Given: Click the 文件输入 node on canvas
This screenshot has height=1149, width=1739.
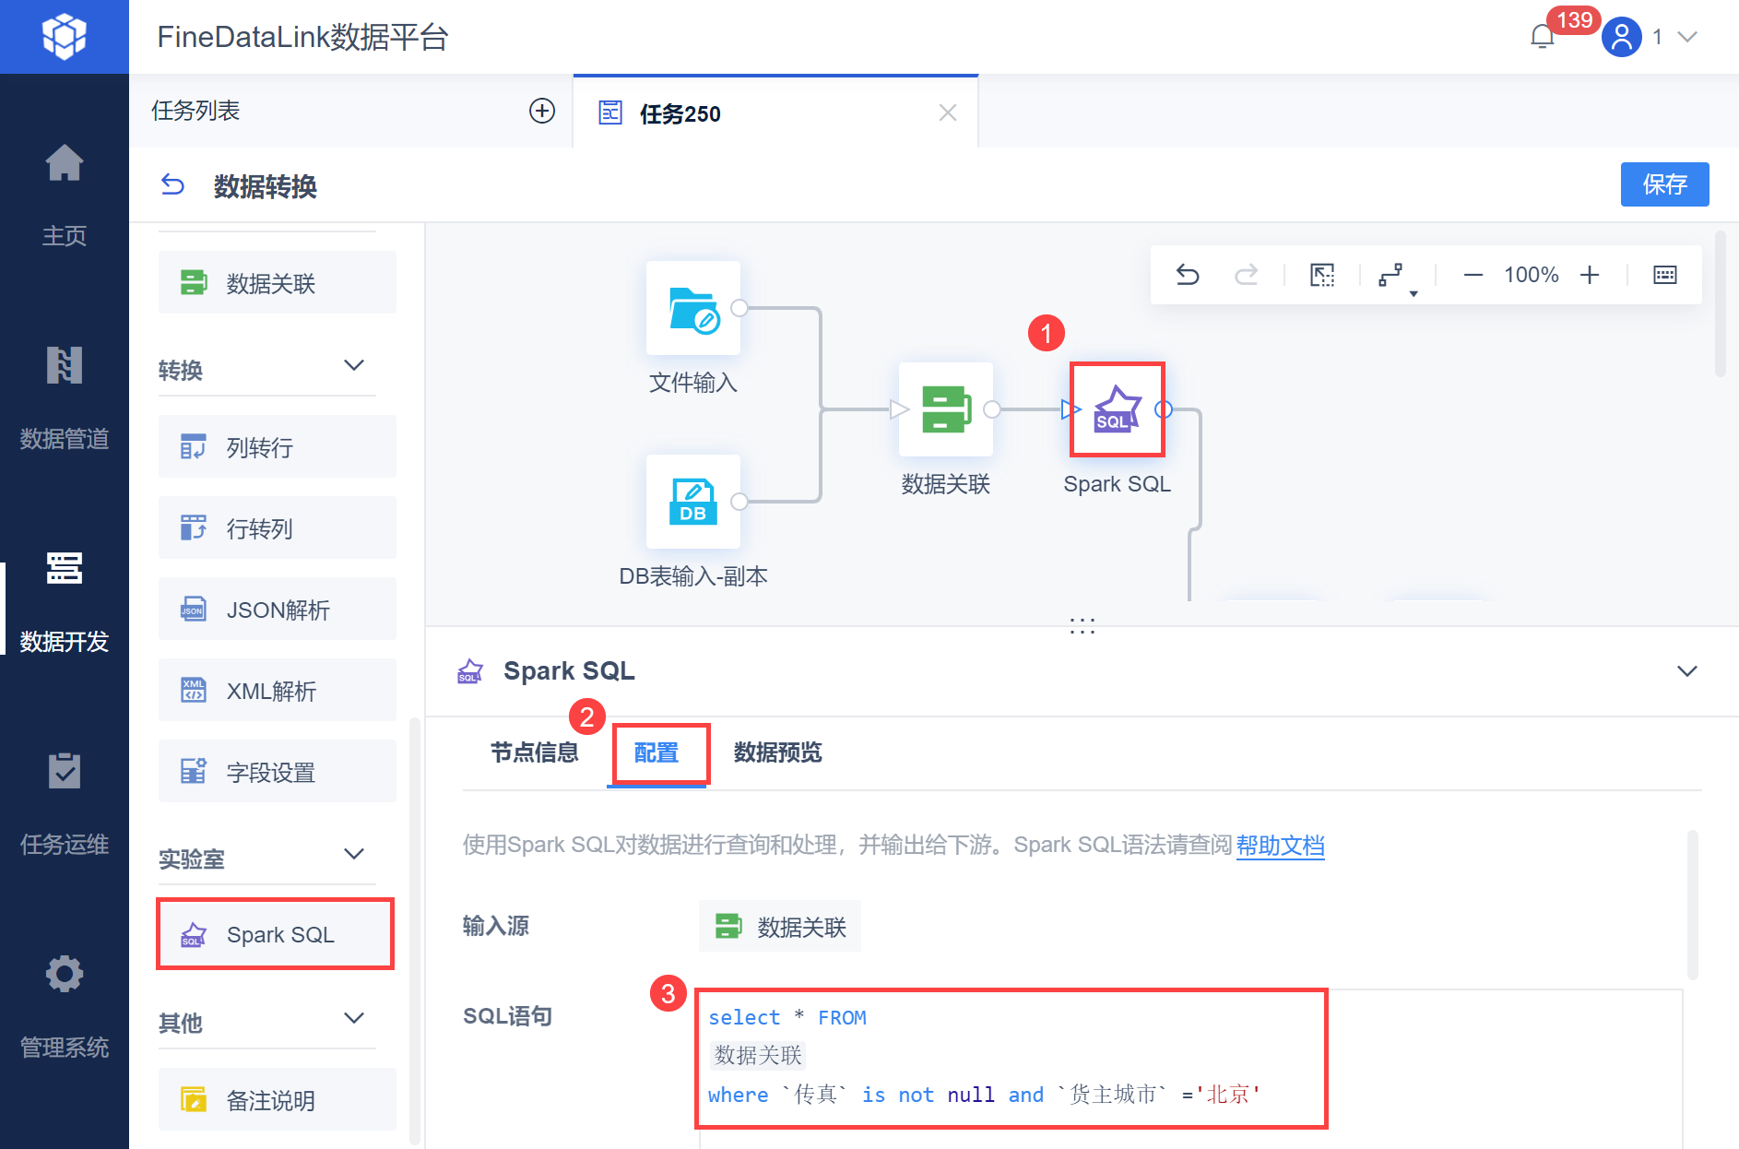Looking at the screenshot, I should pyautogui.click(x=693, y=308).
